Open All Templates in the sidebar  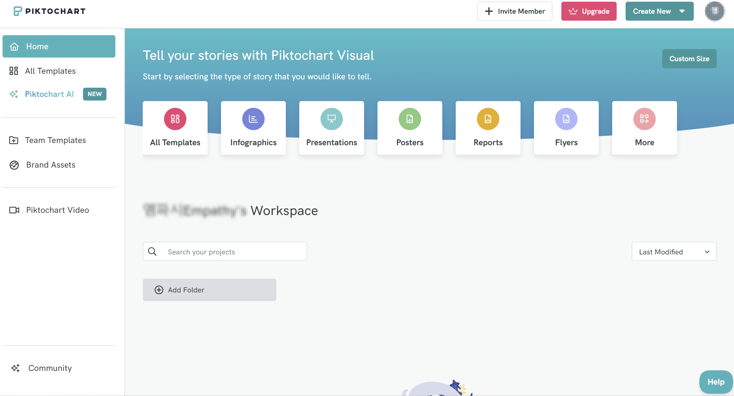tap(50, 71)
